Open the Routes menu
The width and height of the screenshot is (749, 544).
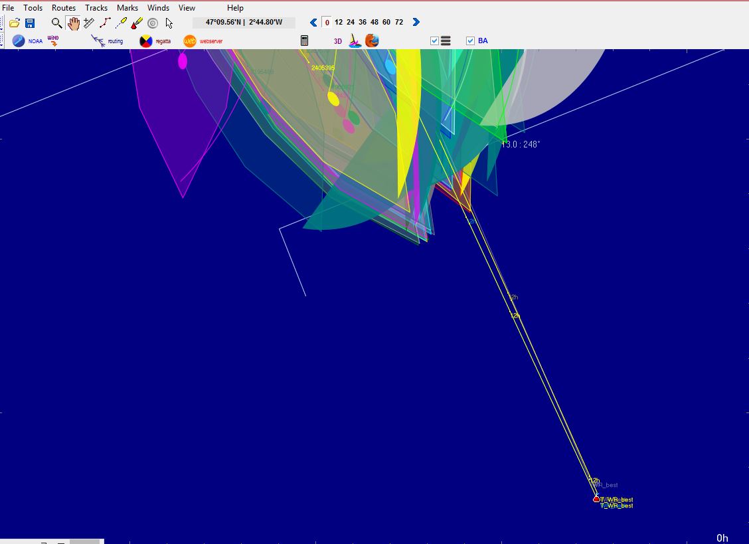(x=64, y=8)
